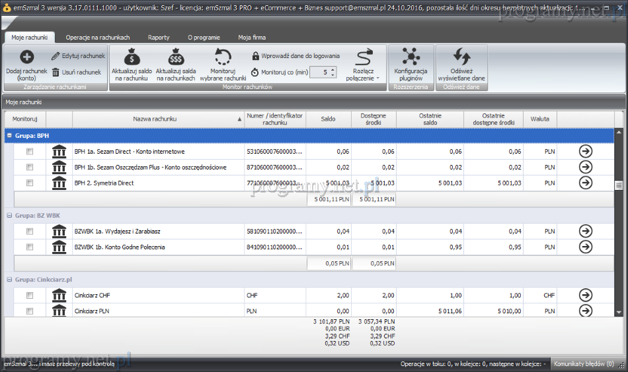Click Aktualizuj saldo na rachunku money bag icon
Viewport: 628px width, 372px height.
pos(132,57)
